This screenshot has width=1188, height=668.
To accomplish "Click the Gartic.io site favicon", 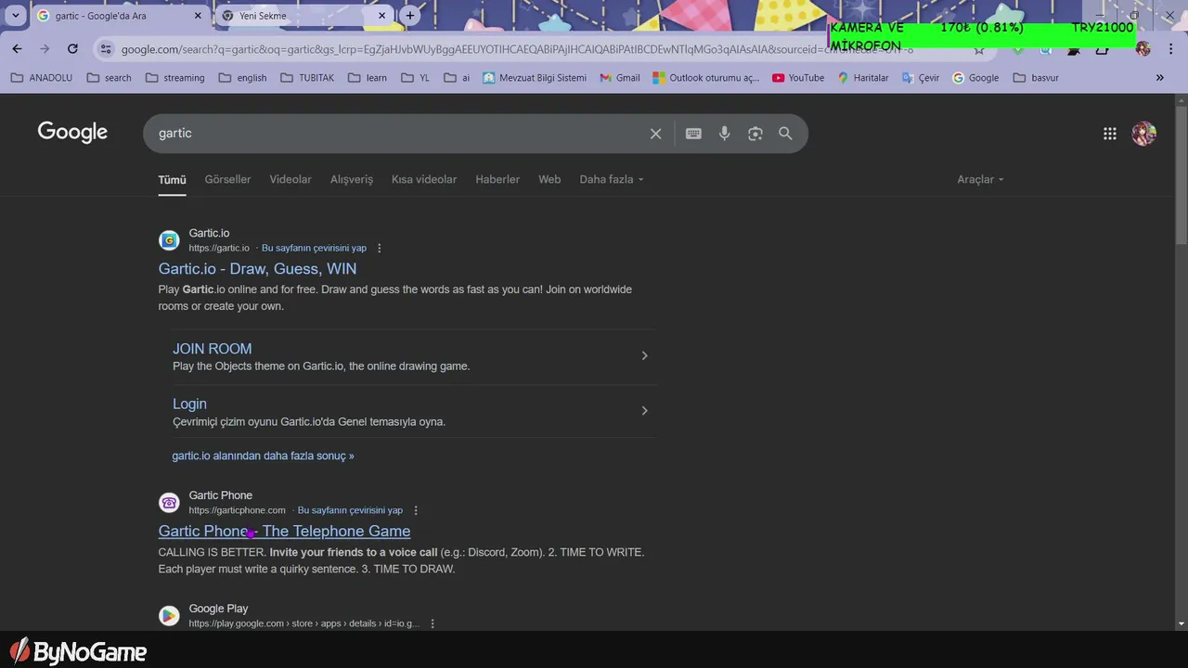I will [169, 241].
